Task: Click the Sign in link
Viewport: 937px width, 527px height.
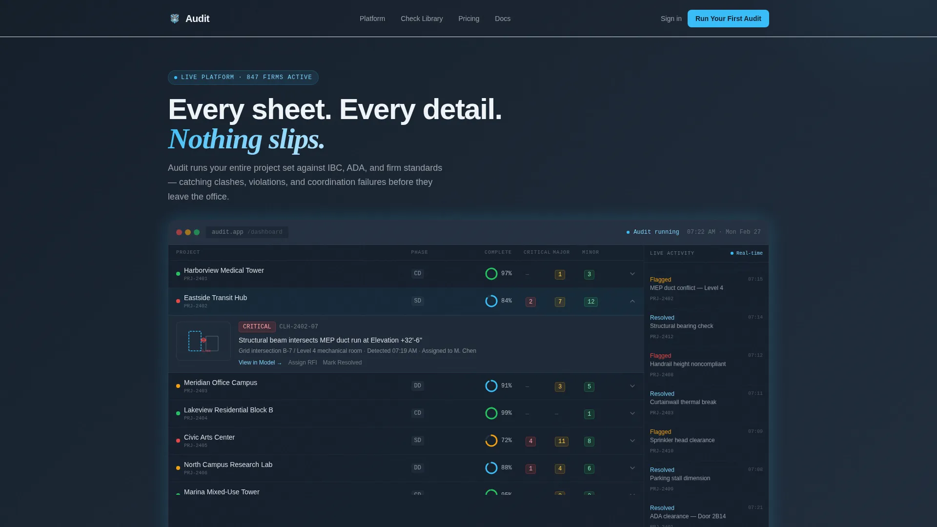Action: [x=671, y=19]
